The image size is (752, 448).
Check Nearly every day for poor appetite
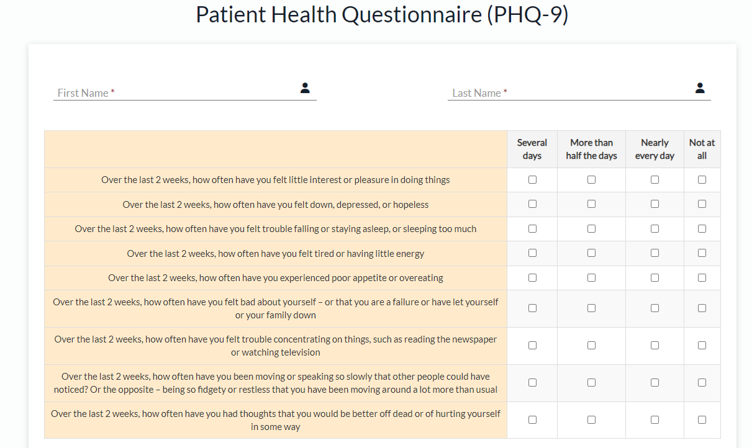[655, 278]
